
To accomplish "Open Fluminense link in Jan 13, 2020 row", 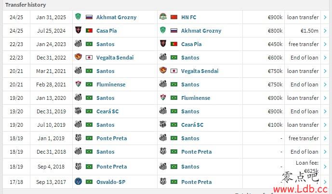I will tap(196, 98).
